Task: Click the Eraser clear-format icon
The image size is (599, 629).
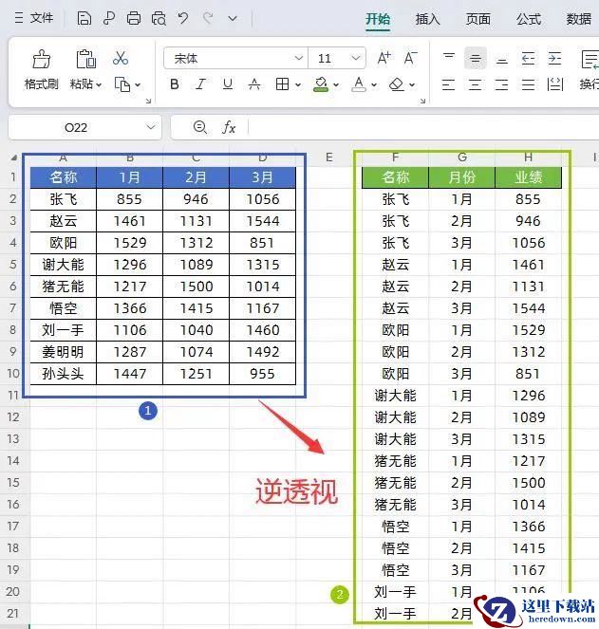Action: point(397,84)
